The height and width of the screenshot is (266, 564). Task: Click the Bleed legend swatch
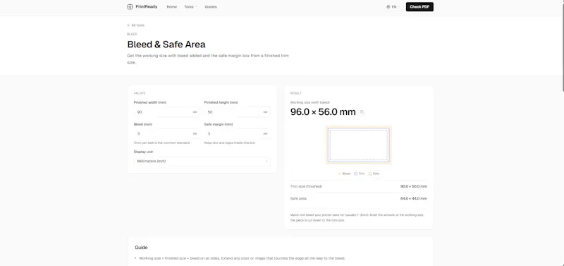(340, 174)
